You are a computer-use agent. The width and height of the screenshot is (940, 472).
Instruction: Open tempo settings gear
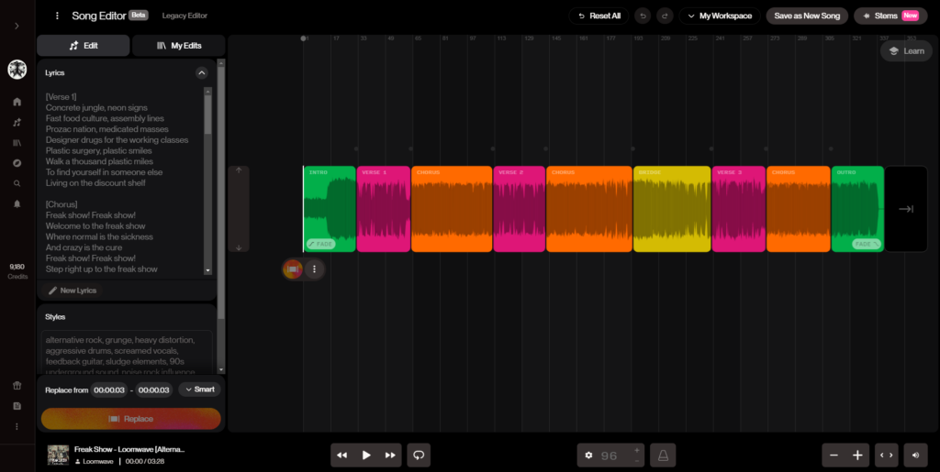click(588, 456)
